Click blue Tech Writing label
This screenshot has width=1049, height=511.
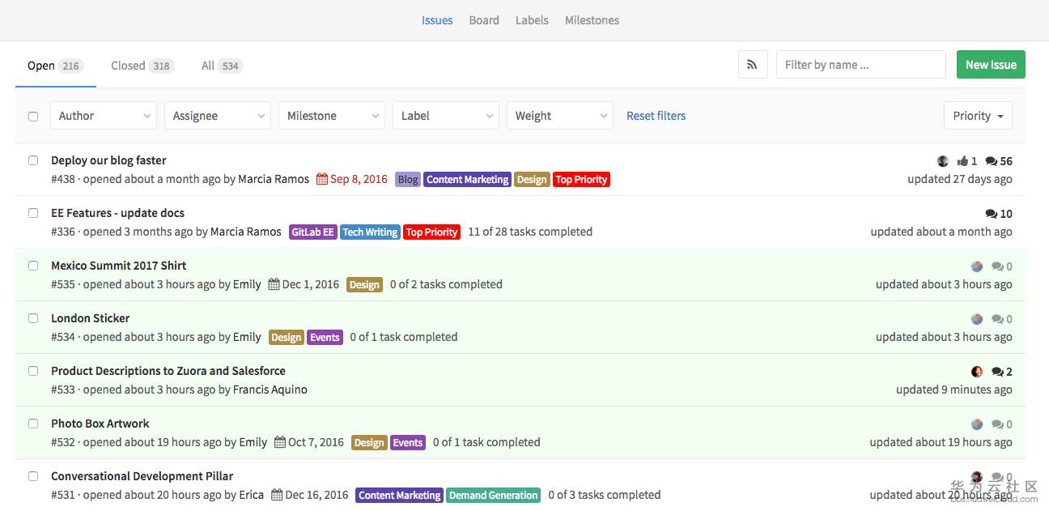point(370,232)
